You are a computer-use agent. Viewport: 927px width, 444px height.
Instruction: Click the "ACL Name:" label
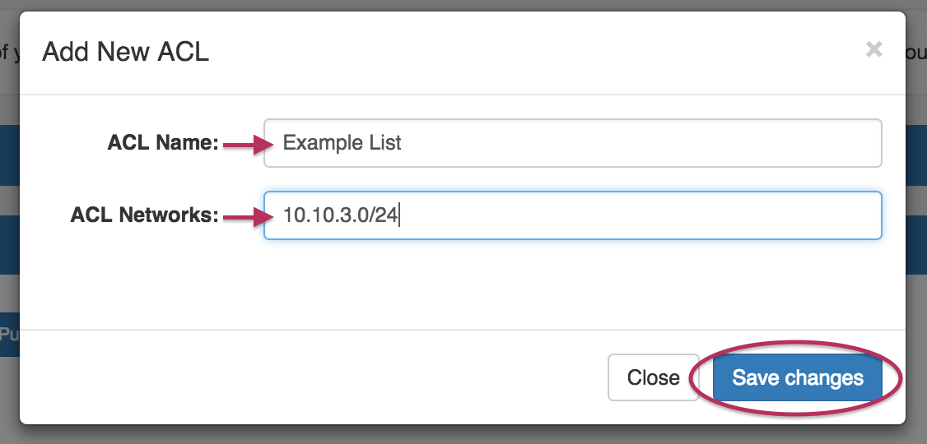click(162, 143)
